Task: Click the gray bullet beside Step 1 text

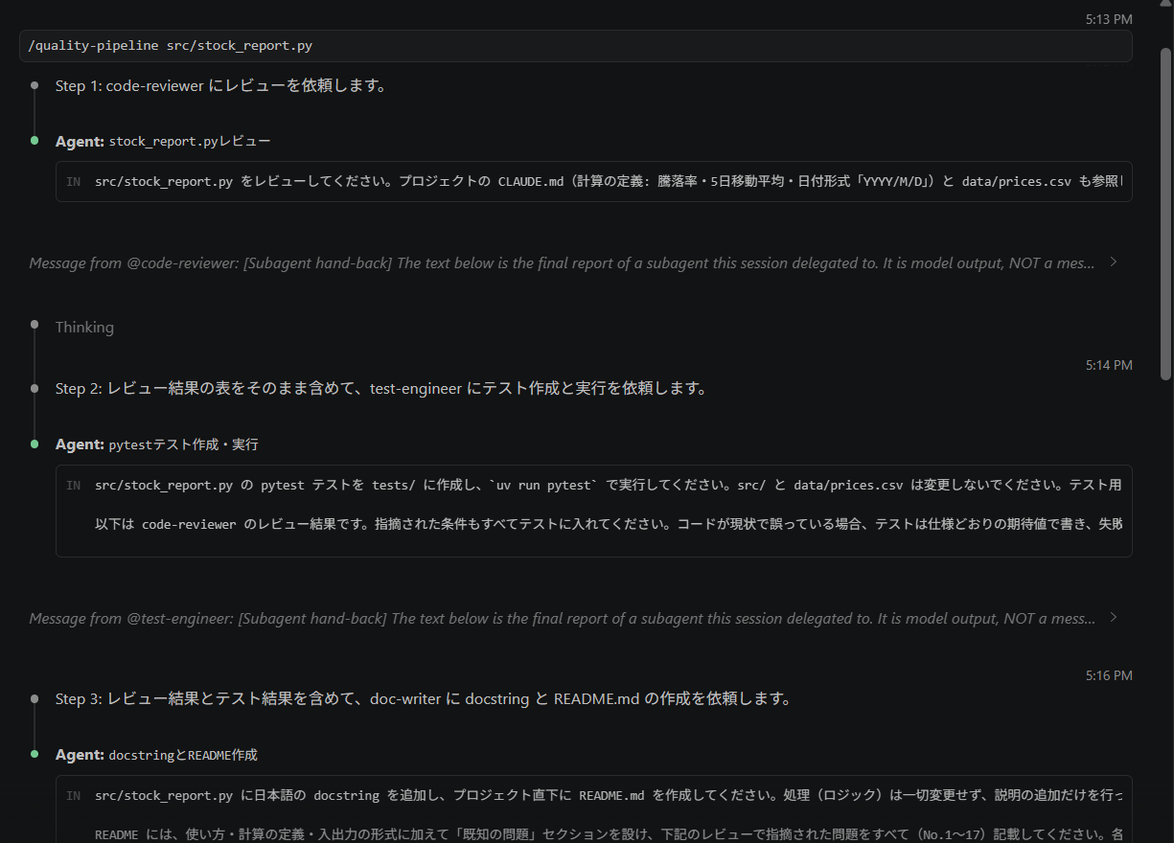Action: coord(35,85)
